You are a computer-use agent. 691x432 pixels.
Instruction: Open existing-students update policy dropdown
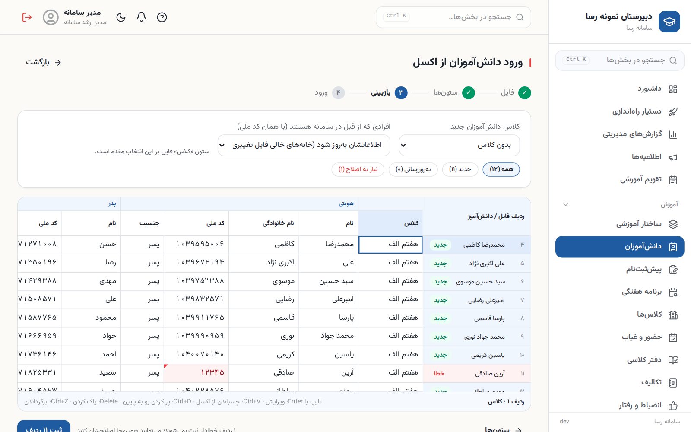tap(304, 145)
